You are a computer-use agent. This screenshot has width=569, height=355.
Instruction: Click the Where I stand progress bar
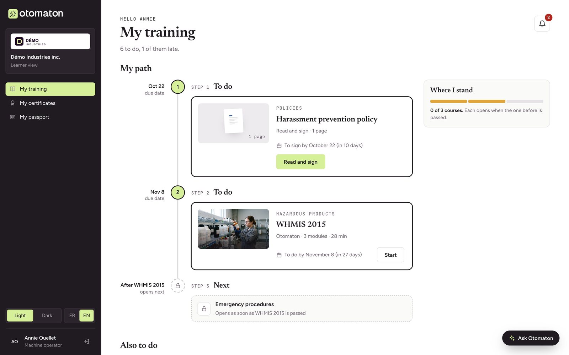pos(487,102)
